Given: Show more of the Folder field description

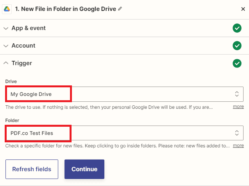Looking at the screenshot, I should (238, 145).
